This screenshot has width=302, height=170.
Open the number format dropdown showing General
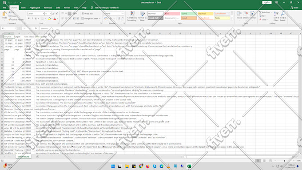tap(123, 14)
